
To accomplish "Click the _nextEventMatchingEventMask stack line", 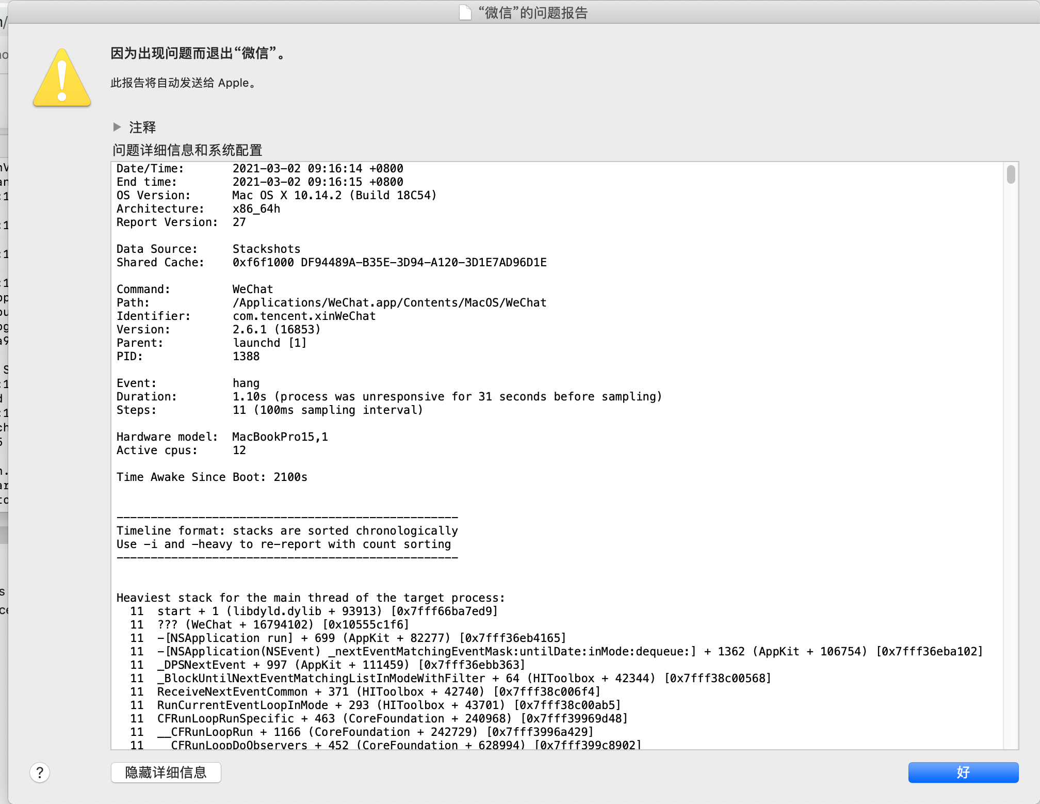I will (x=557, y=652).
